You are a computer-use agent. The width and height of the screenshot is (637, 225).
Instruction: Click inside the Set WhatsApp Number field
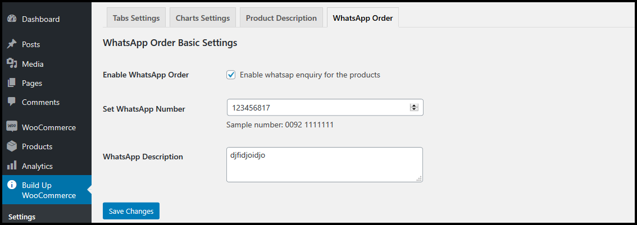tap(317, 108)
